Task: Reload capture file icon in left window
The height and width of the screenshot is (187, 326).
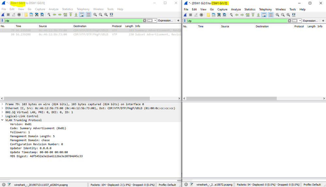Action: (42, 15)
